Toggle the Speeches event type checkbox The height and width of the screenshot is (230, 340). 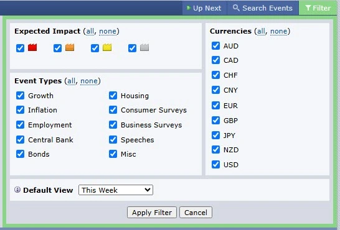pyautogui.click(x=113, y=140)
